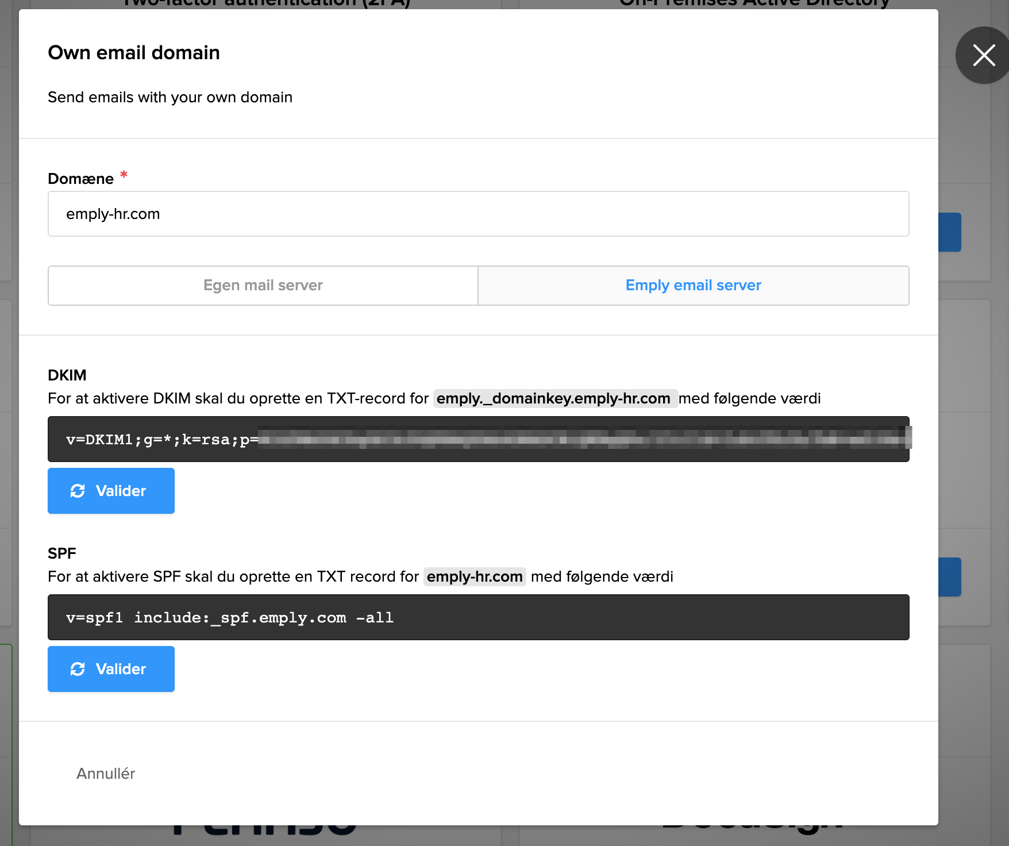Click Annullér to cancel the dialog
This screenshot has height=846, width=1009.
pos(106,774)
